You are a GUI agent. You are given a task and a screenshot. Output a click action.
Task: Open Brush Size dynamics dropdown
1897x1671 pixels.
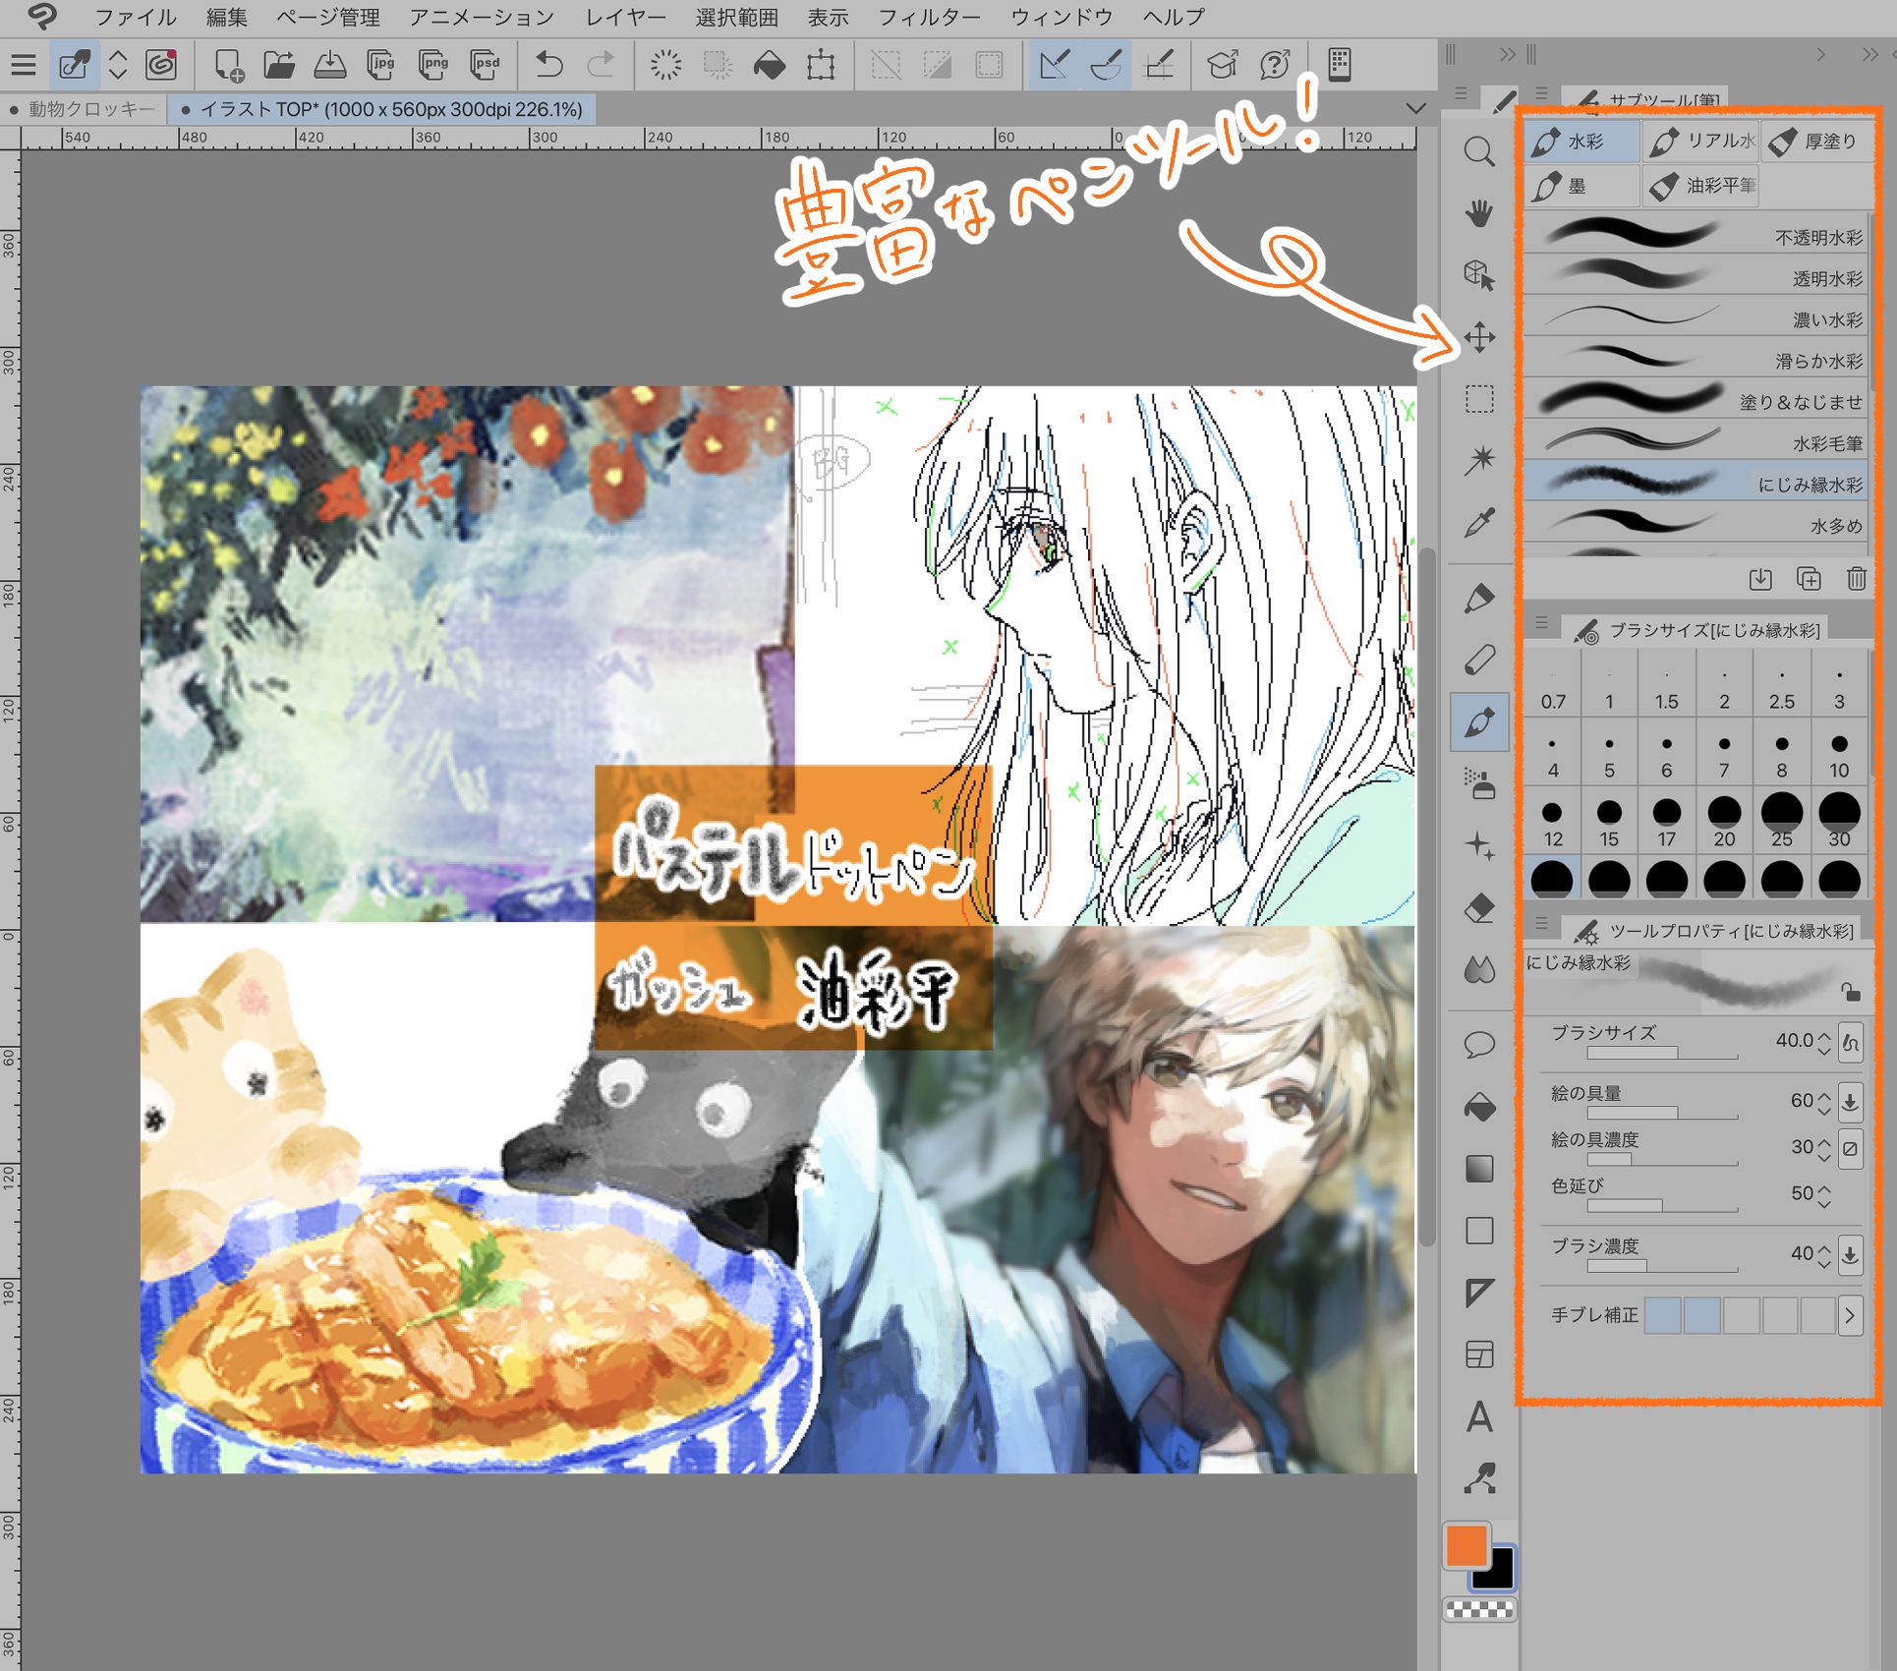pyautogui.click(x=1850, y=1042)
